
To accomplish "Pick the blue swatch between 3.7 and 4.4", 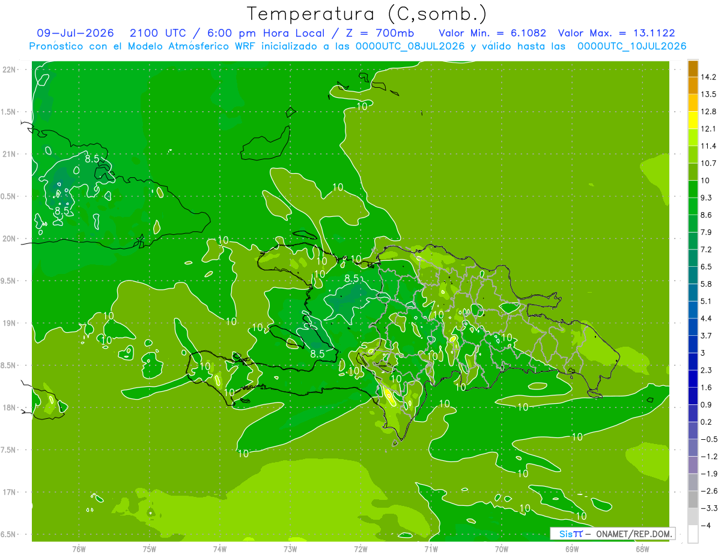I will (x=693, y=327).
